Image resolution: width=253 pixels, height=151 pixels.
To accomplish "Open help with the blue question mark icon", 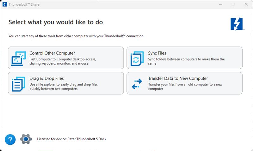I will pos(10,139).
